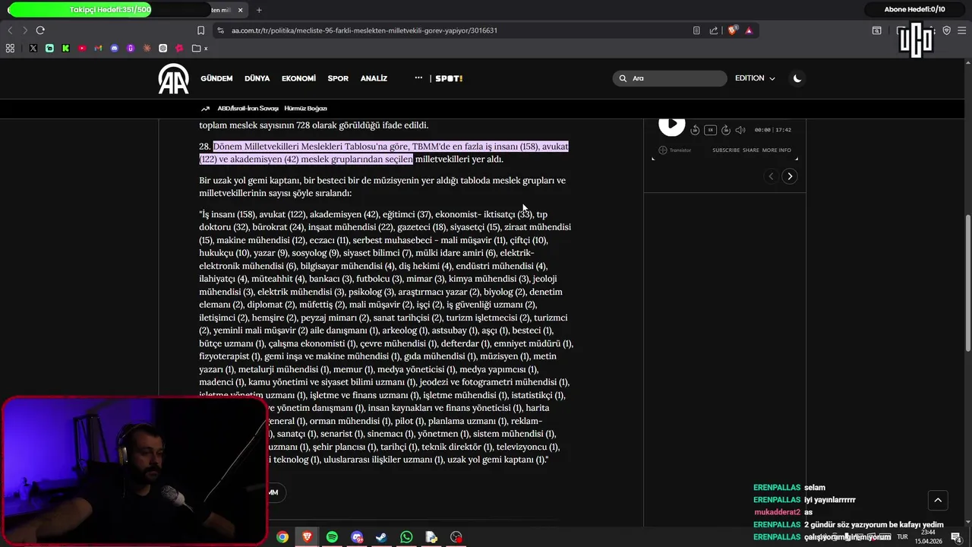Open WhatsApp from the taskbar
The image size is (972, 547).
click(x=406, y=537)
